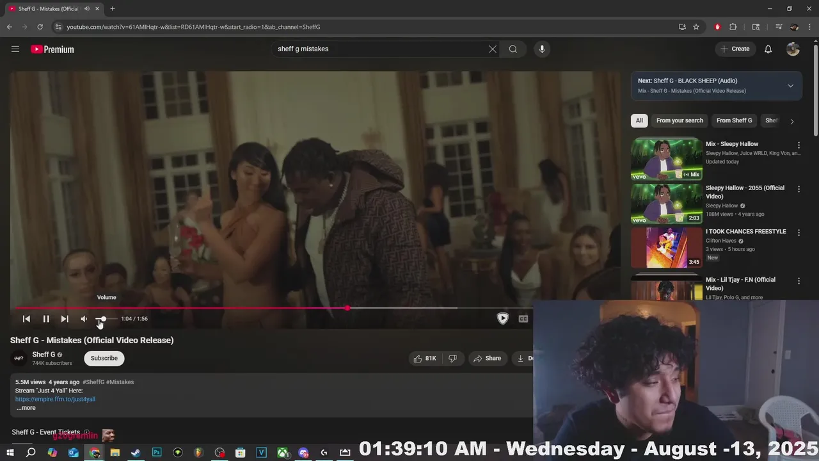Screen dimensions: 819x461
Task: Select the From your search chip
Action: pos(680,120)
